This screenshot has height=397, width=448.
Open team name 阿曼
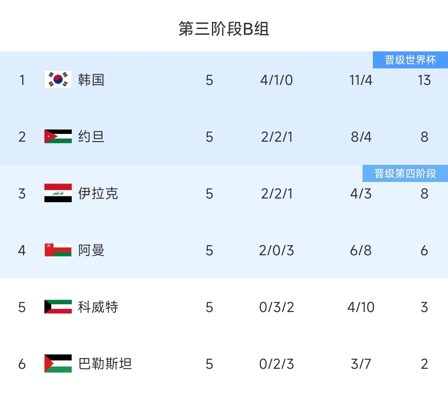(91, 250)
